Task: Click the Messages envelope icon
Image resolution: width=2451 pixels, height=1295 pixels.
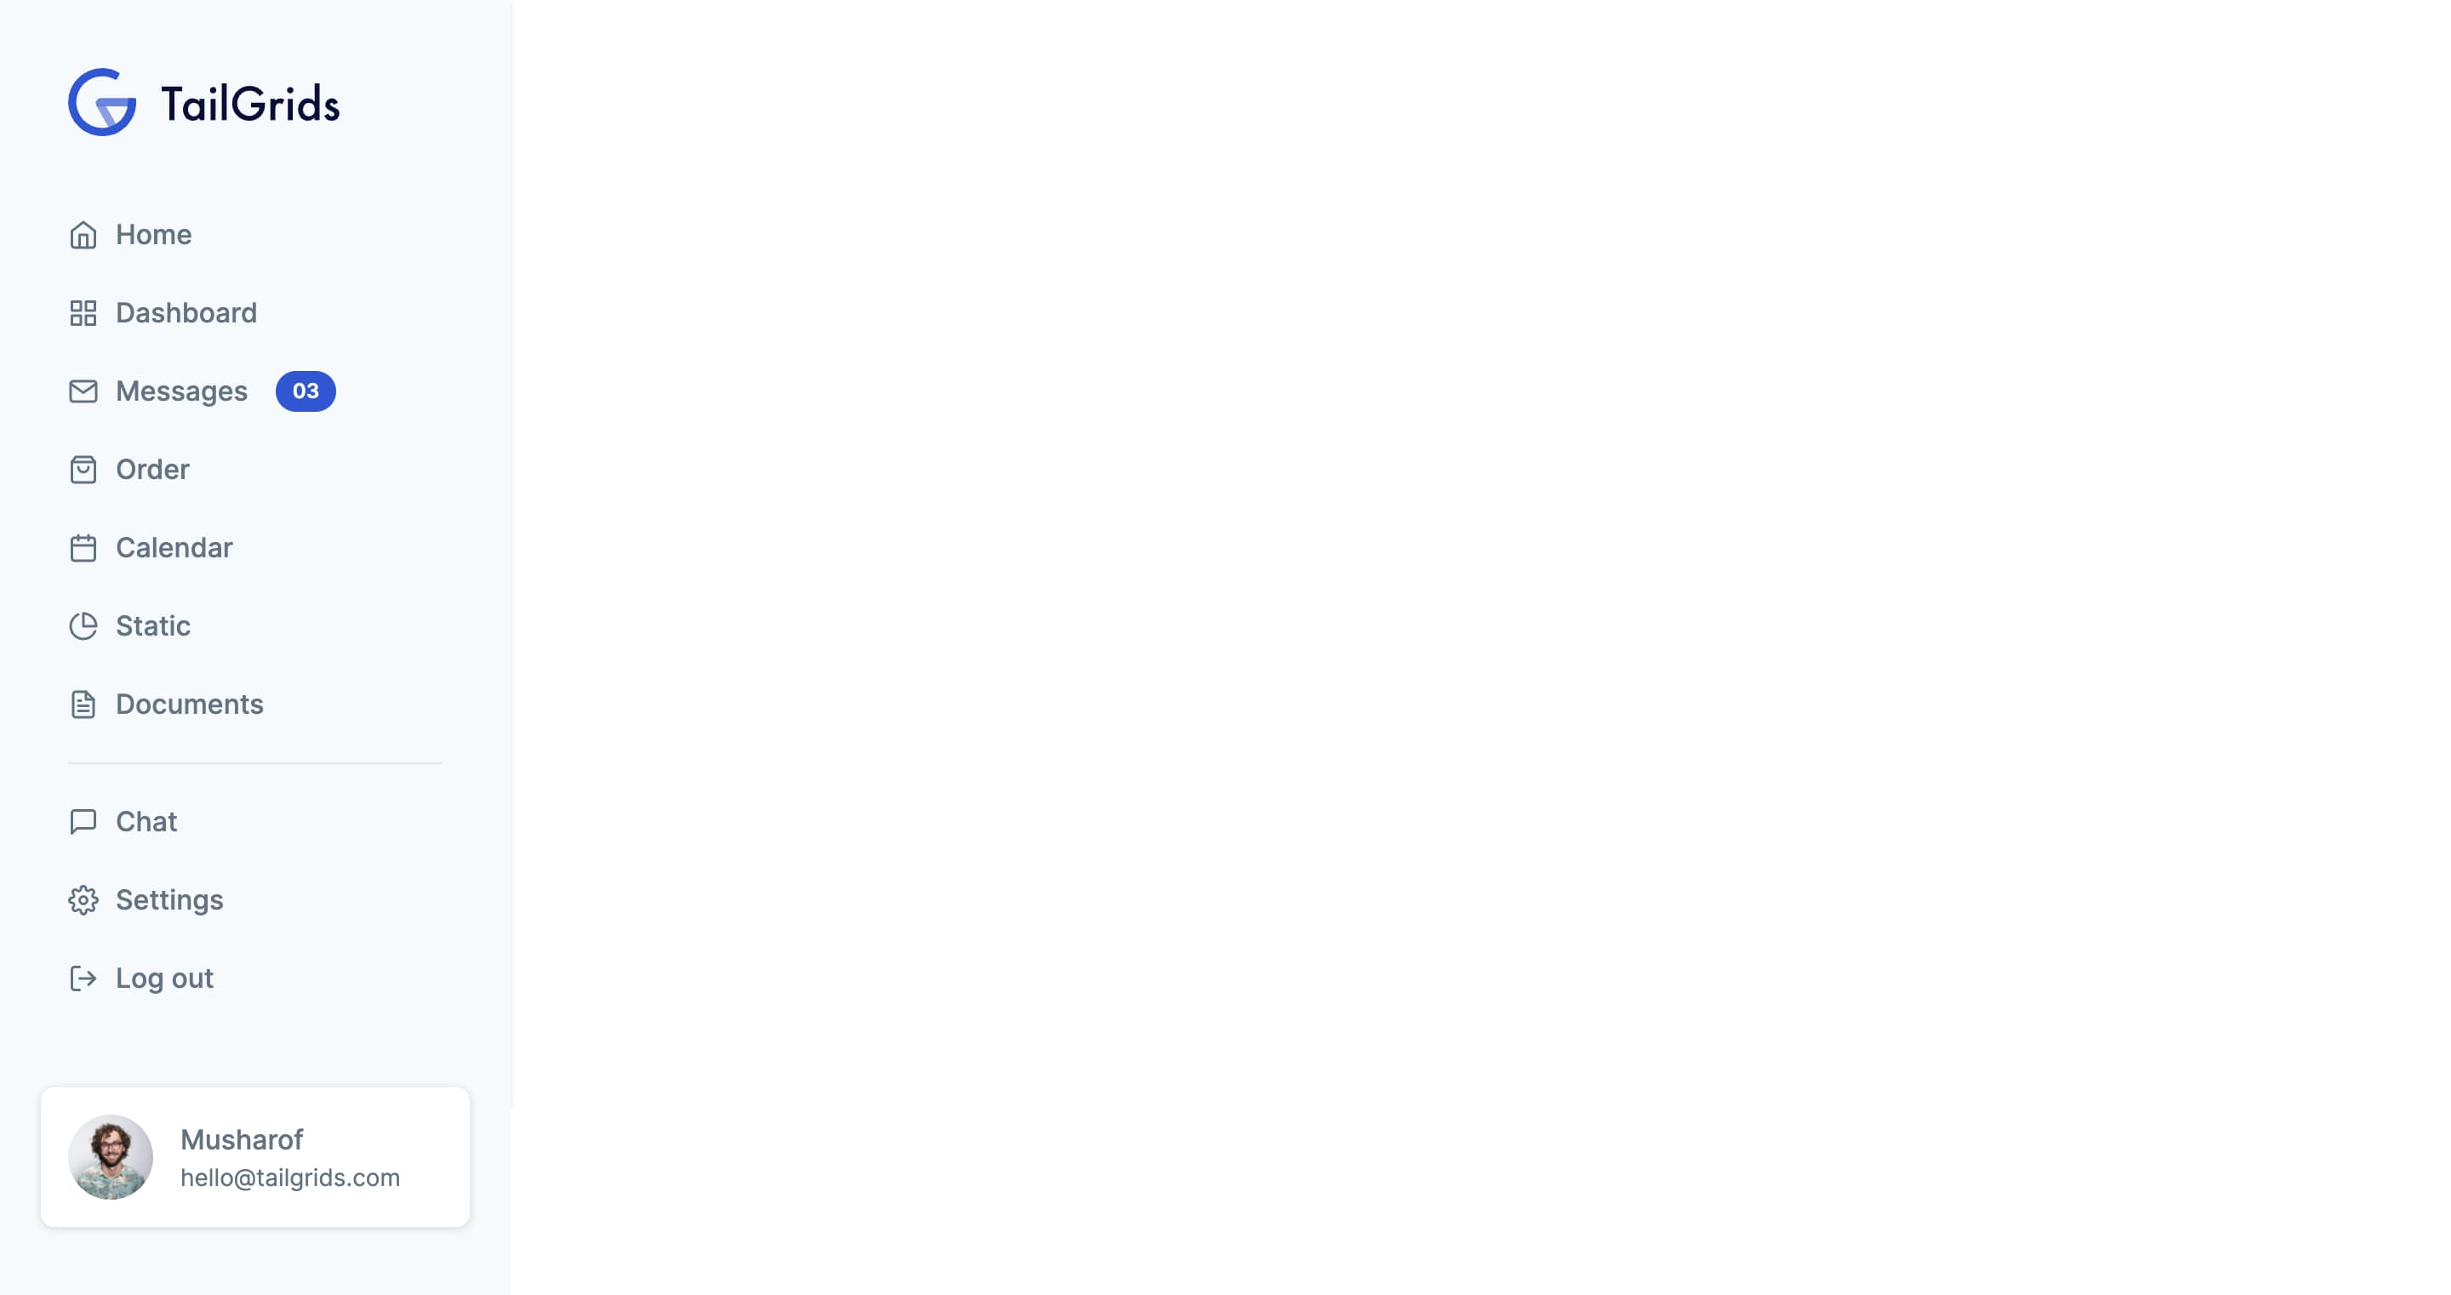Action: [81, 391]
